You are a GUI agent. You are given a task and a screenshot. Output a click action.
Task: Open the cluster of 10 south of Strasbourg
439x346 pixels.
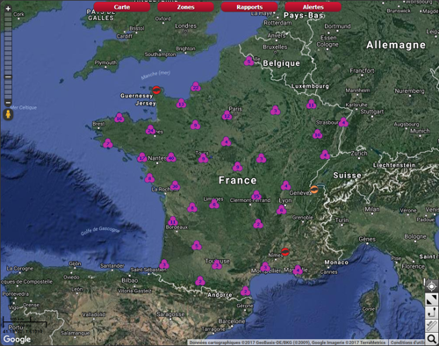coord(318,134)
